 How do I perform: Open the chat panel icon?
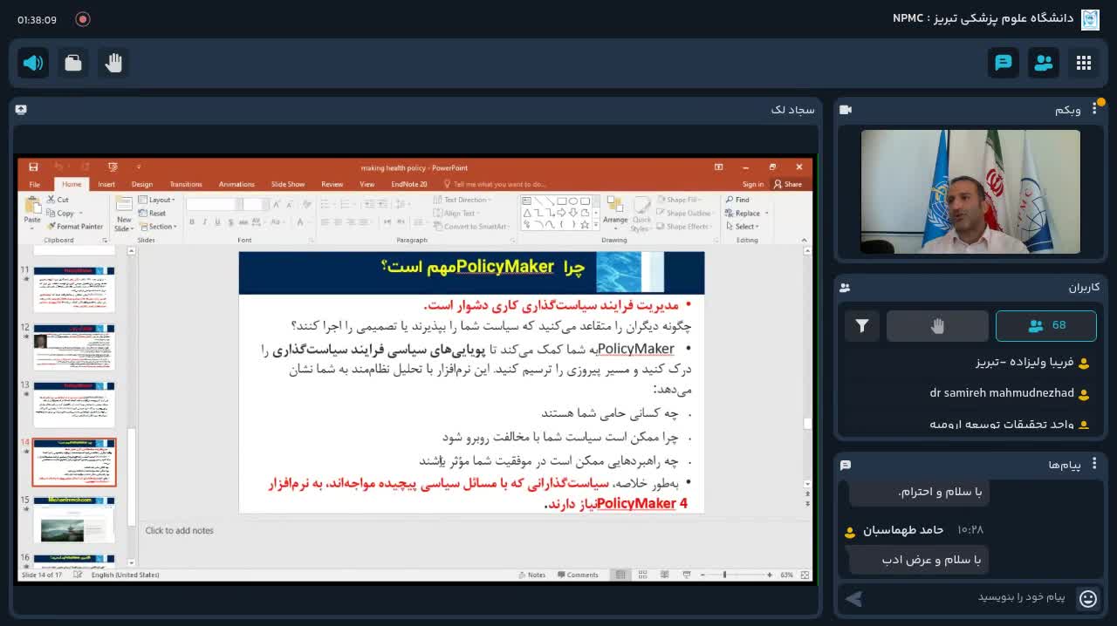point(1004,63)
